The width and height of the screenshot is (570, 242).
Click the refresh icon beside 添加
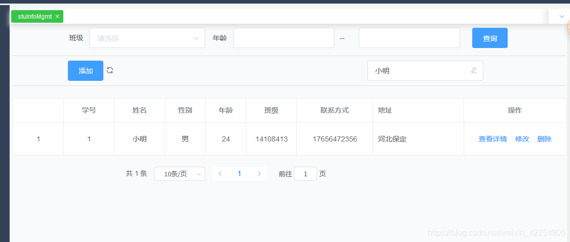[110, 70]
